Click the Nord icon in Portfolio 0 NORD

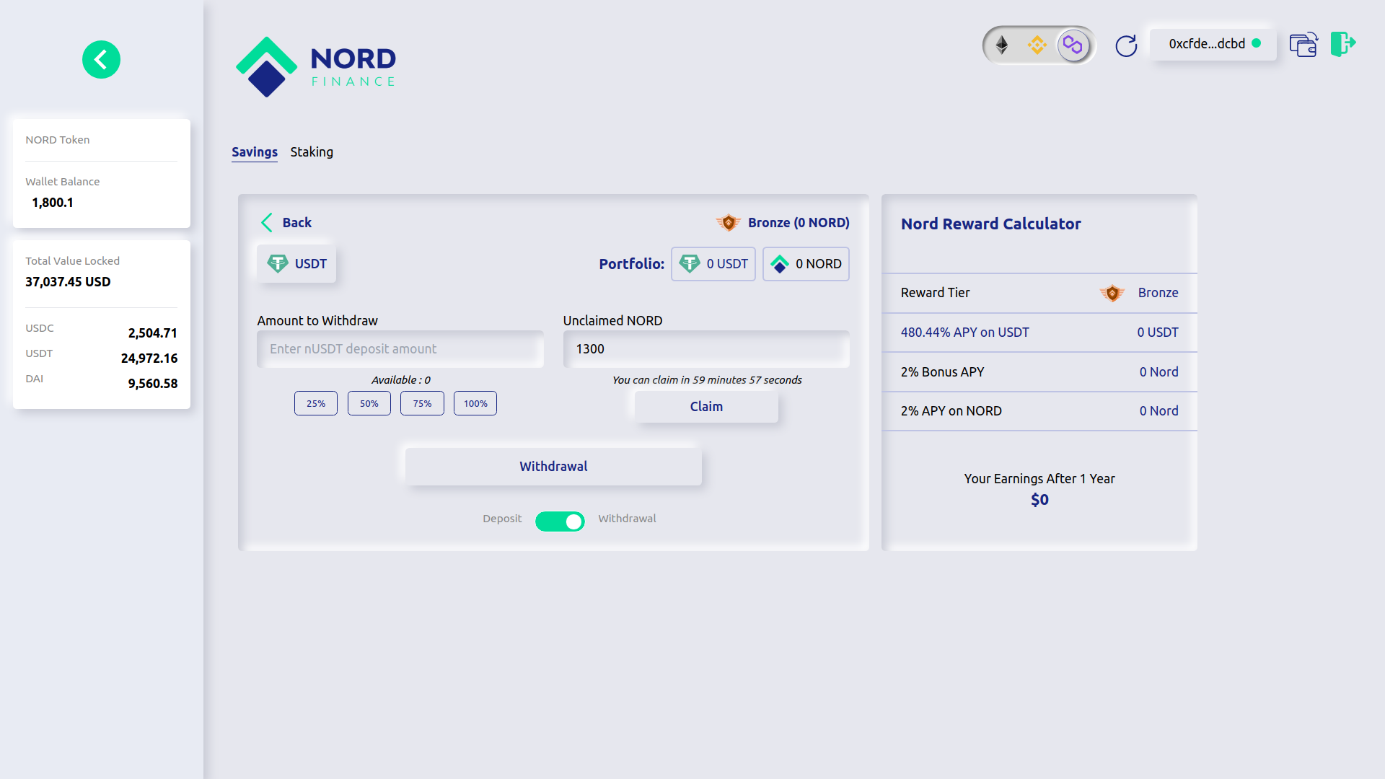pyautogui.click(x=780, y=264)
